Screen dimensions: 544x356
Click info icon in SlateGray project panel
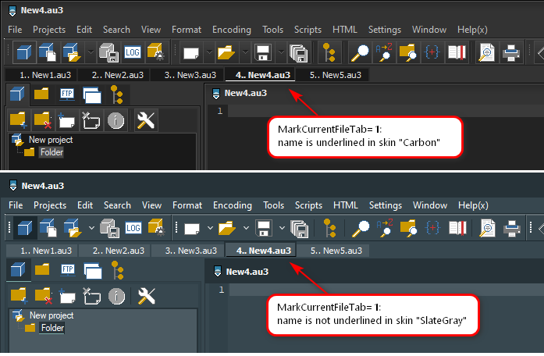(x=116, y=296)
